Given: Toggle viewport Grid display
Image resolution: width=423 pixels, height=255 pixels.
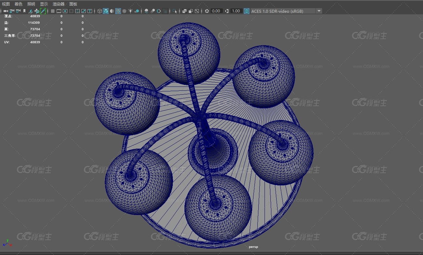Looking at the screenshot, I should (x=53, y=11).
